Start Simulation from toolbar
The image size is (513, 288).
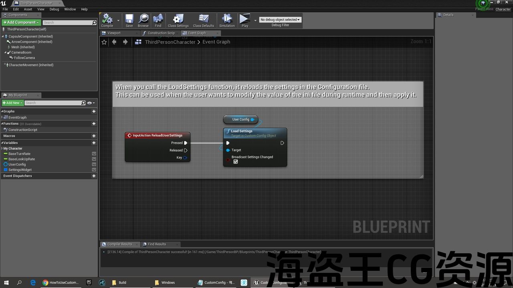tap(227, 20)
